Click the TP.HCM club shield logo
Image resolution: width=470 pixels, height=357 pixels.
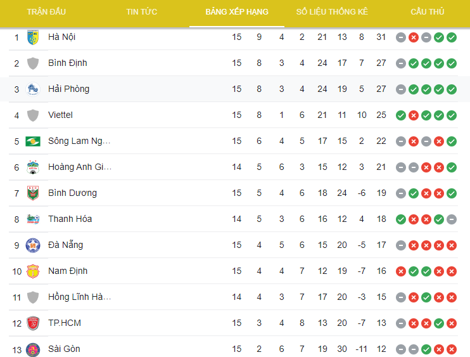pyautogui.click(x=33, y=323)
